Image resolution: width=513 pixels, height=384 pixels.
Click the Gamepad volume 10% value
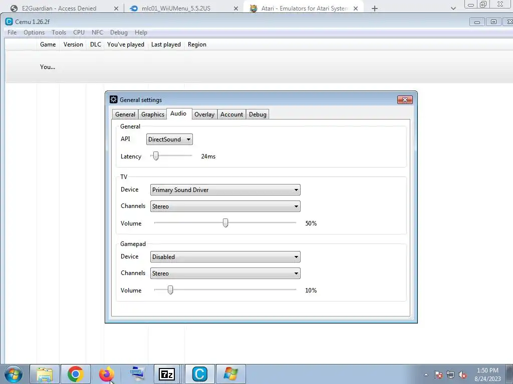click(x=311, y=290)
